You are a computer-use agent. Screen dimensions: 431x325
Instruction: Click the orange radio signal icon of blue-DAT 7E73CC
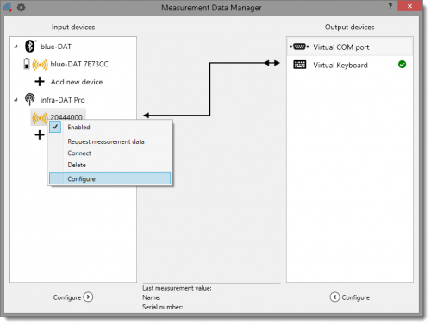pos(40,65)
